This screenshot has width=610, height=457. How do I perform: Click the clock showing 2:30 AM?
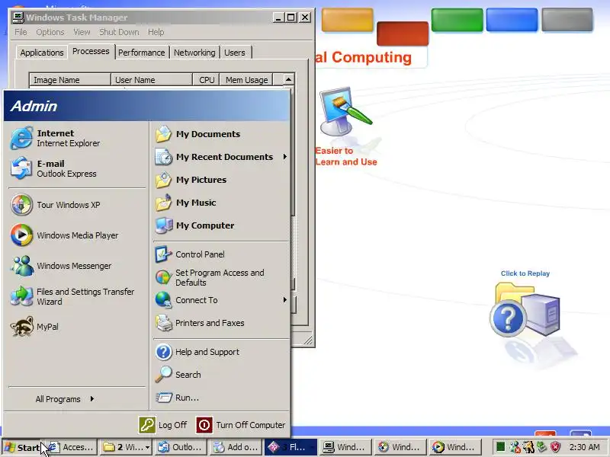click(584, 447)
